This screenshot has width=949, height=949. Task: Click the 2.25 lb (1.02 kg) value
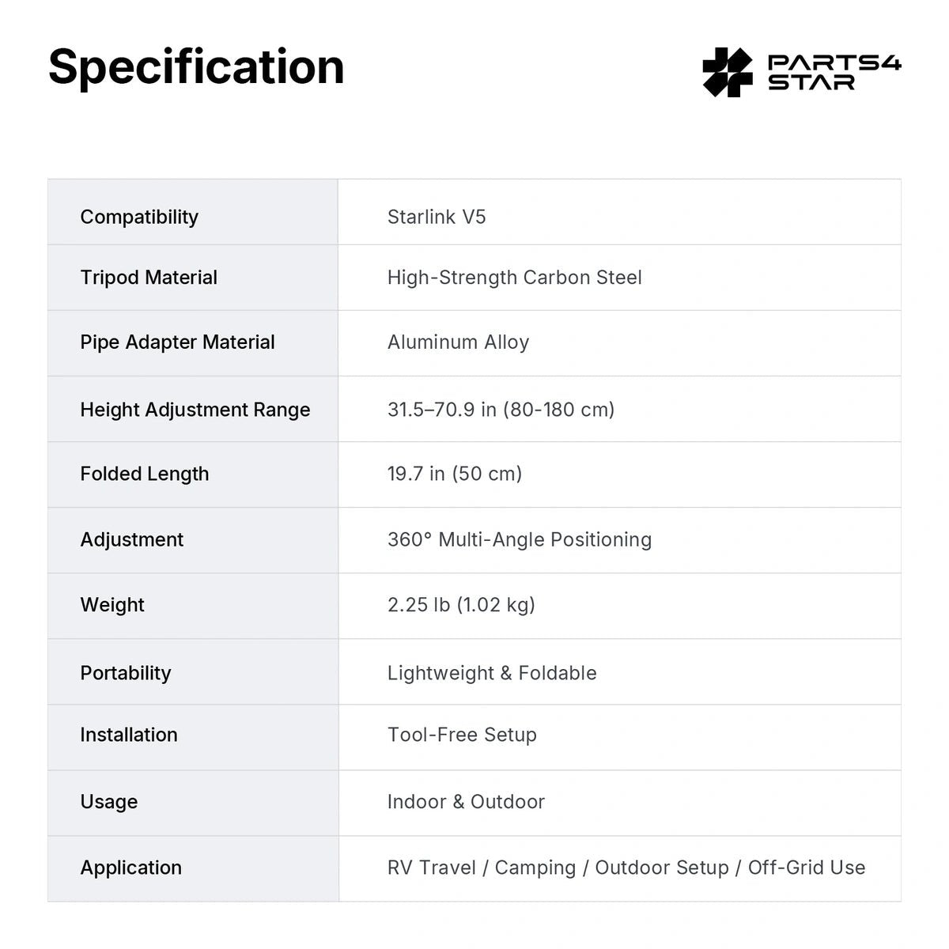[461, 605]
